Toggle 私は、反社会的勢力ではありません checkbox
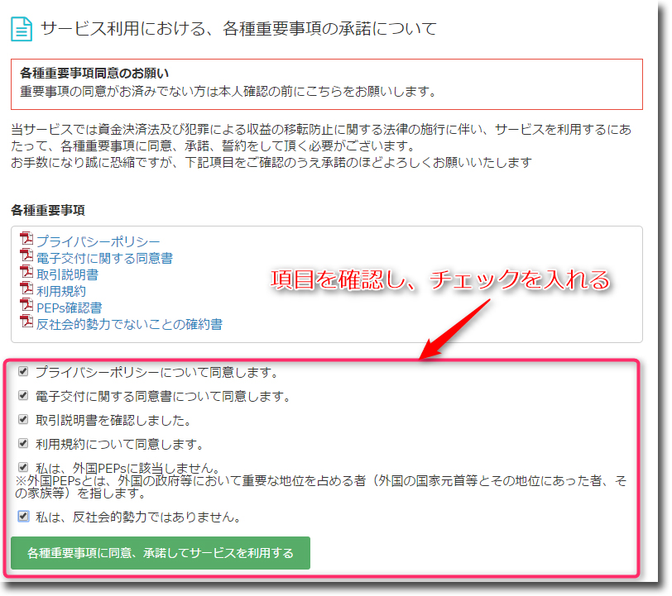672x596 pixels. coord(23,517)
